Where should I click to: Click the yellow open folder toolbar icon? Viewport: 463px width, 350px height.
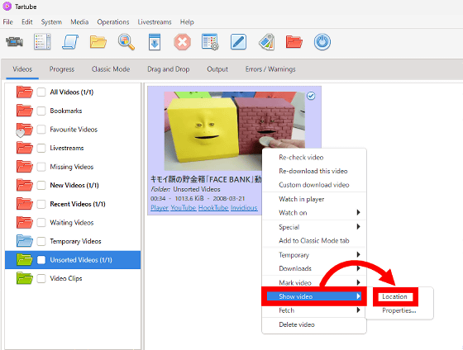[98, 42]
